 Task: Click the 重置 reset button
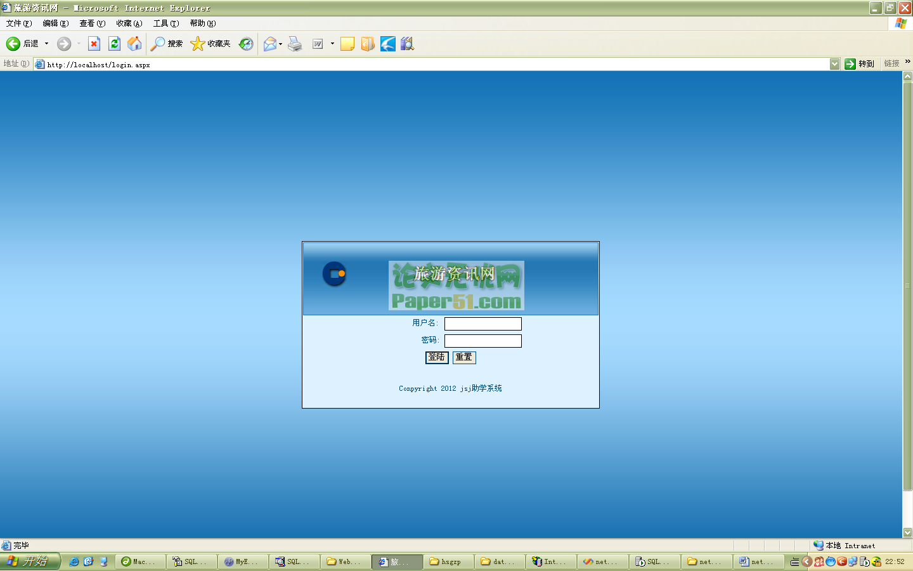coord(464,357)
